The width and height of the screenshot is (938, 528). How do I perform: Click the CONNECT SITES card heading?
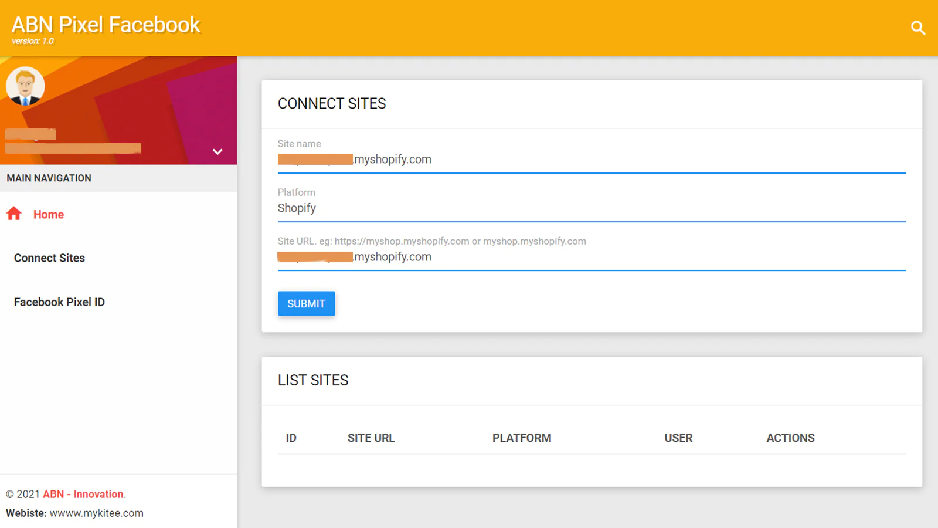(x=332, y=104)
